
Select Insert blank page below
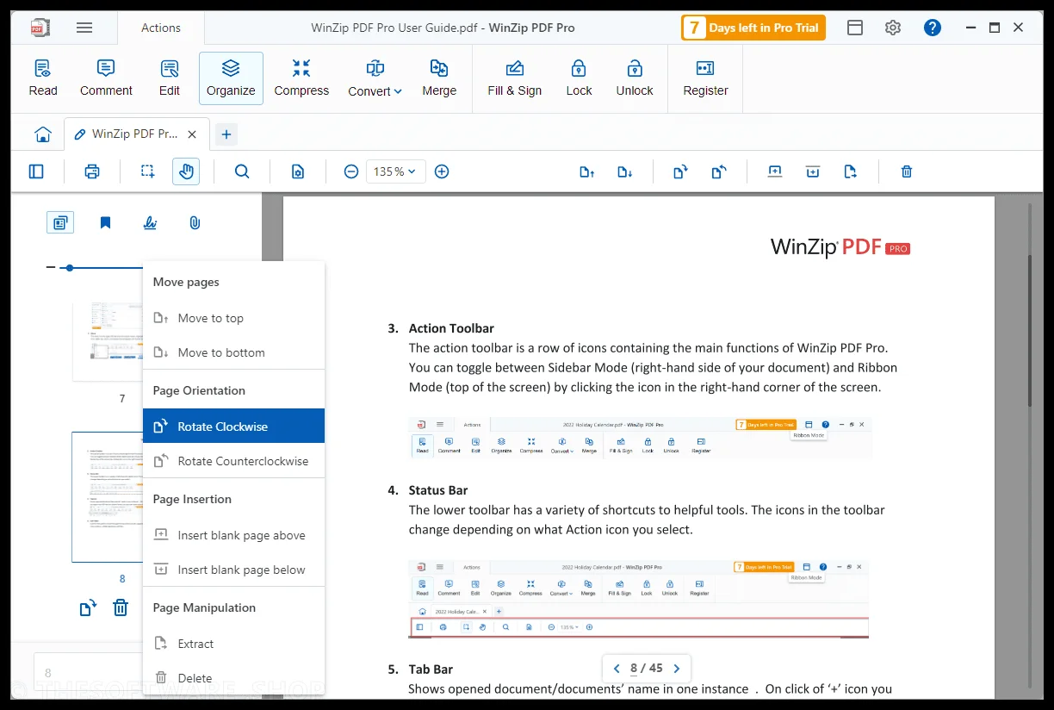coord(233,570)
